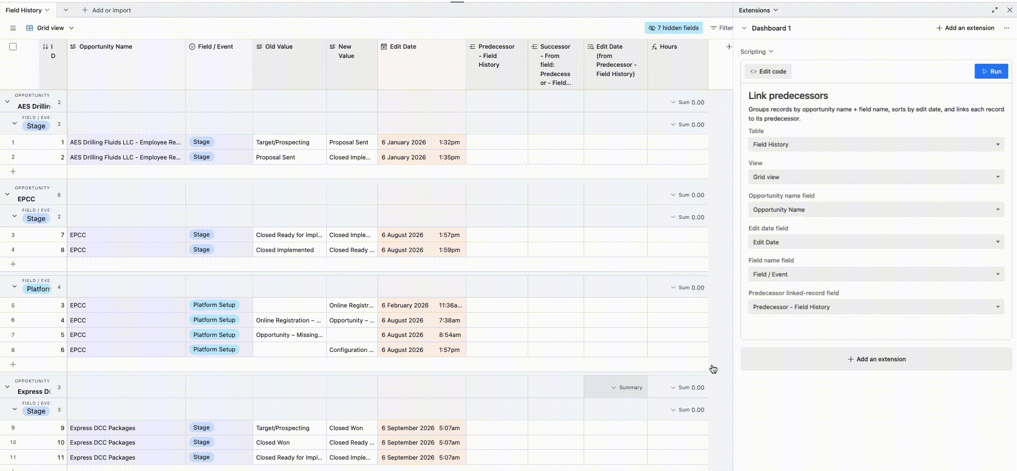Select cell 'Target/Prospecting' in AES Drilling row
This screenshot has height=471, width=1017.
coord(289,142)
